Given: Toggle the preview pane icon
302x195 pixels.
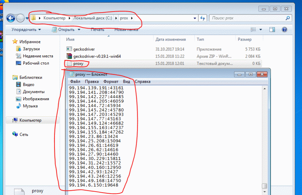Looking at the screenshot, I should click(x=272, y=30).
